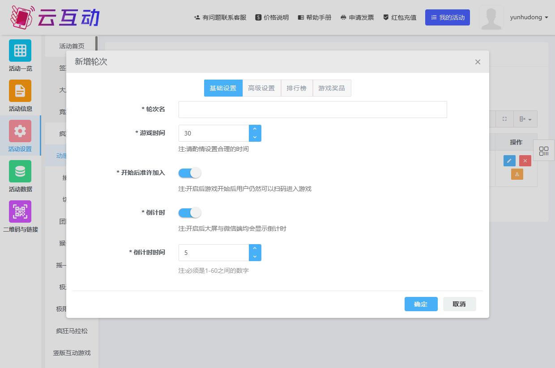The image size is (555, 368).
Task: Click 有问题联系客服 link
Action: [x=220, y=17]
